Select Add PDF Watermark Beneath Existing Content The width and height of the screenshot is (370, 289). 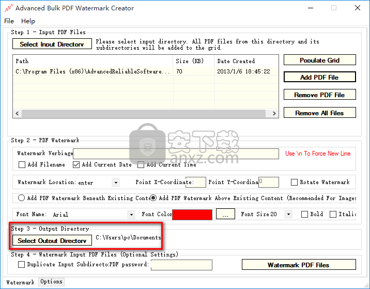click(x=22, y=198)
